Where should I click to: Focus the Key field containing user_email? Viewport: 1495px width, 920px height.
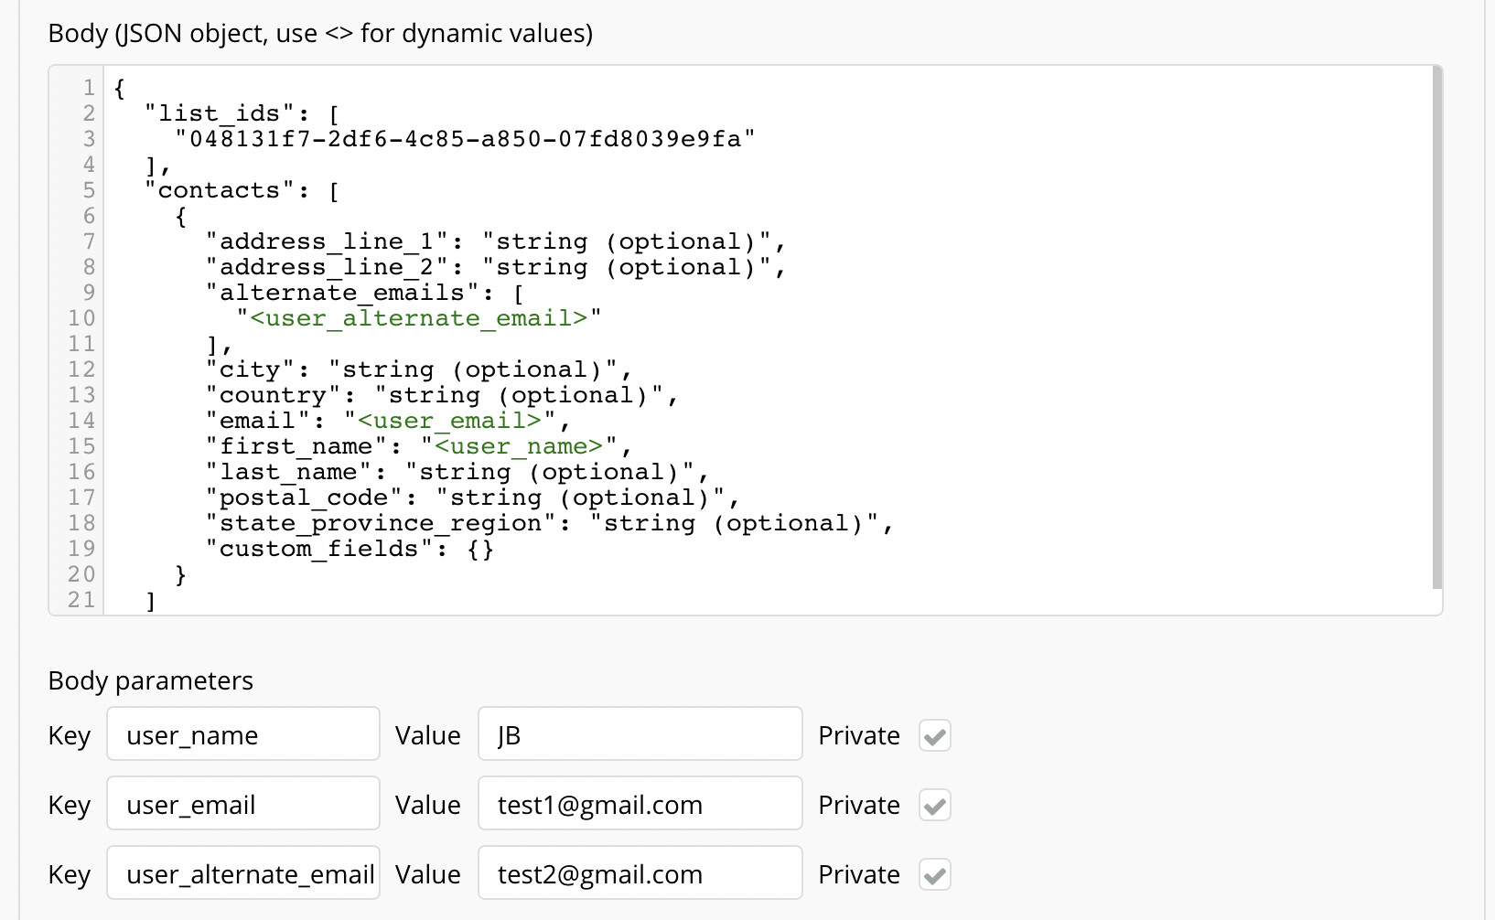click(242, 805)
